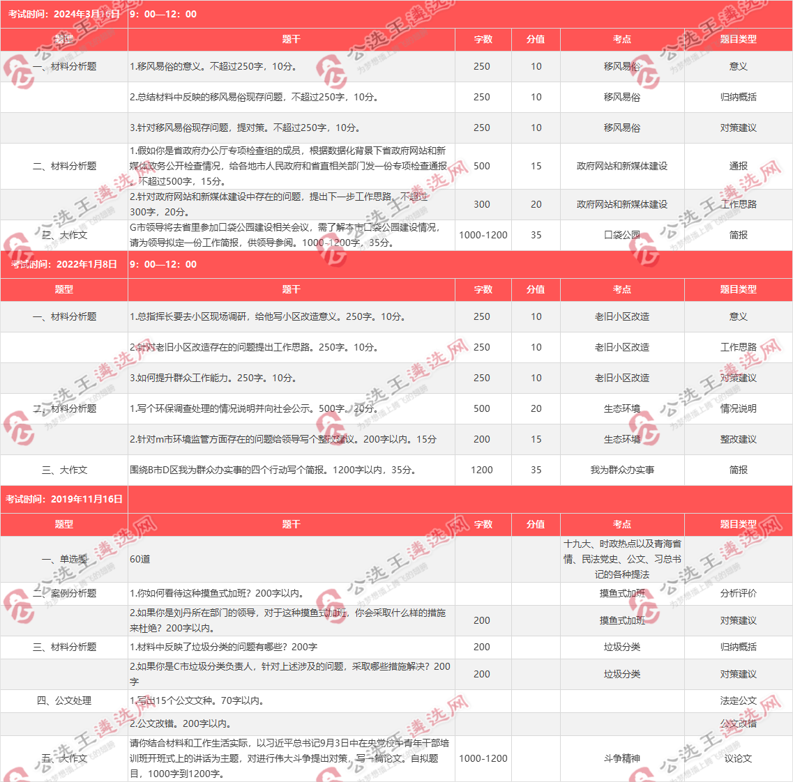Click the 二、案例分析题 row label
This screenshot has height=782, width=793.
click(64, 594)
